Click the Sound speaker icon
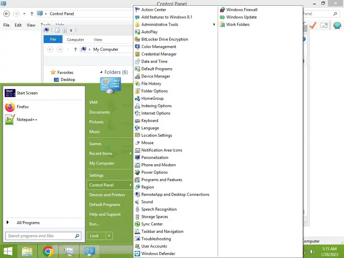 [x=137, y=202]
